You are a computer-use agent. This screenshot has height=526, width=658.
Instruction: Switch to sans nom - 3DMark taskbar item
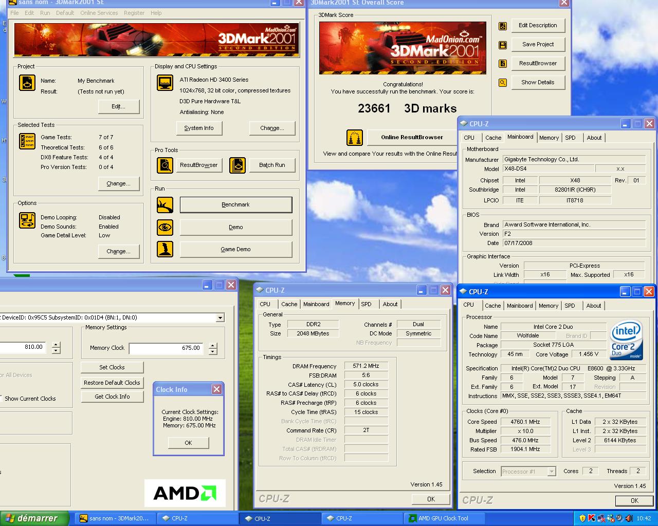(x=115, y=518)
